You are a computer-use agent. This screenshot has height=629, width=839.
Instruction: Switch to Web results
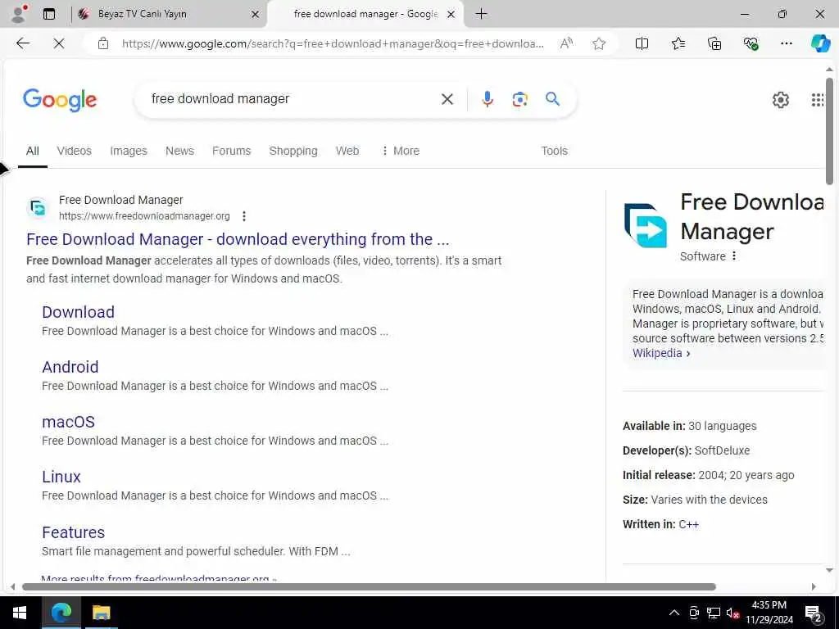click(x=347, y=151)
